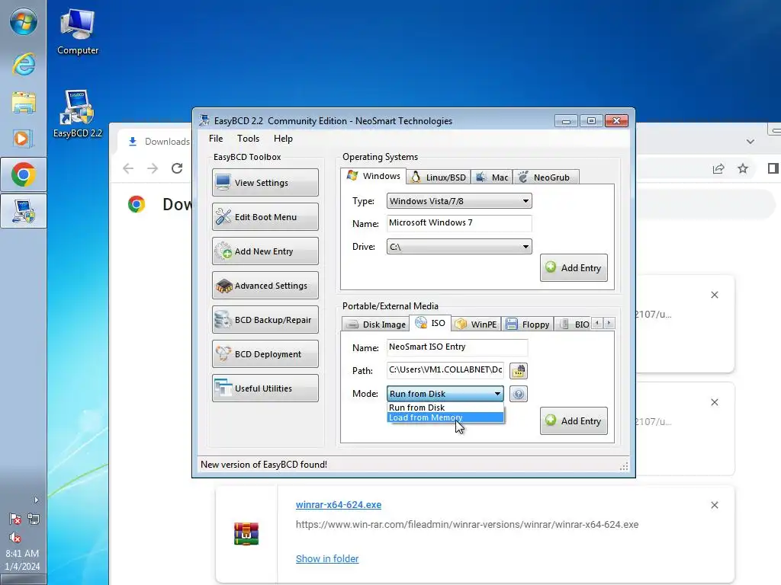Open the Help menu
This screenshot has width=781, height=585.
[283, 139]
